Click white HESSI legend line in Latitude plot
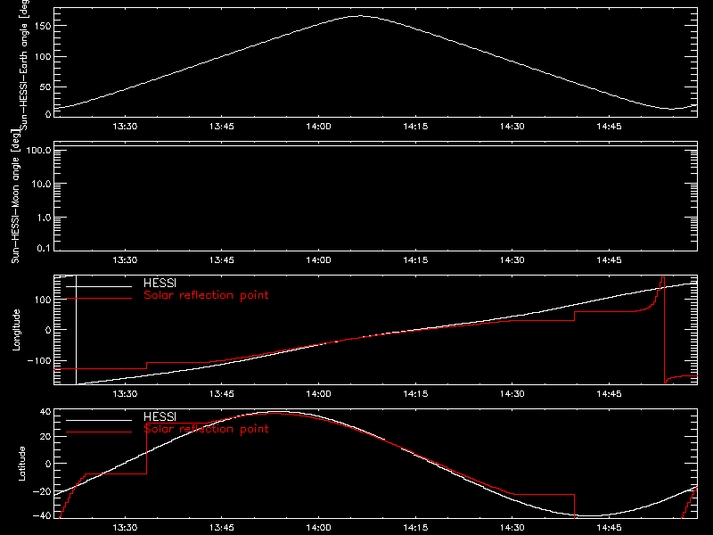Image resolution: width=713 pixels, height=535 pixels. coord(99,420)
